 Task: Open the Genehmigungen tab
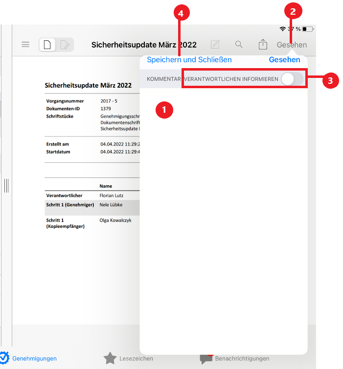(x=28, y=358)
